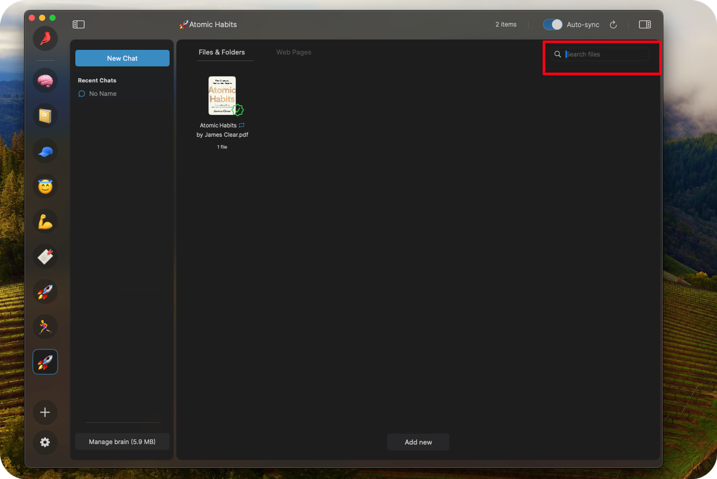Click the running figure icon in sidebar
This screenshot has width=717, height=479.
[x=46, y=328]
